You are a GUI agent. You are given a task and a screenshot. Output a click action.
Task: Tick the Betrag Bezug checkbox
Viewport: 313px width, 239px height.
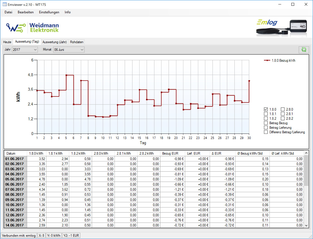(266, 123)
